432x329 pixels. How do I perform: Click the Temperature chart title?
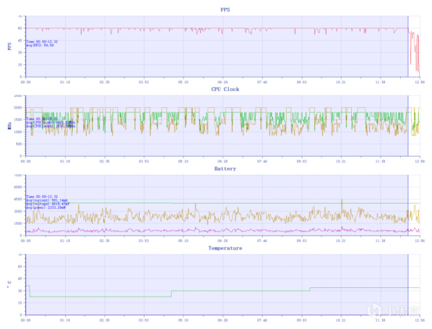tap(225, 248)
